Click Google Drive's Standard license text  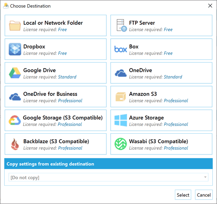67,77
